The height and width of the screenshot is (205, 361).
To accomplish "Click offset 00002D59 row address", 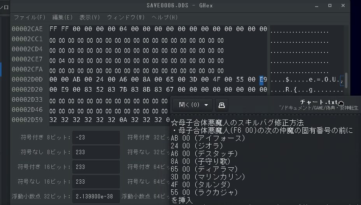I will pyautogui.click(x=27, y=120).
